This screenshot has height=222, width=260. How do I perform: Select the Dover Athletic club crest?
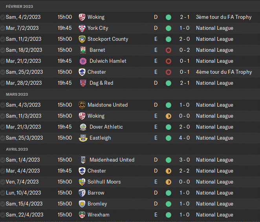click(x=83, y=127)
